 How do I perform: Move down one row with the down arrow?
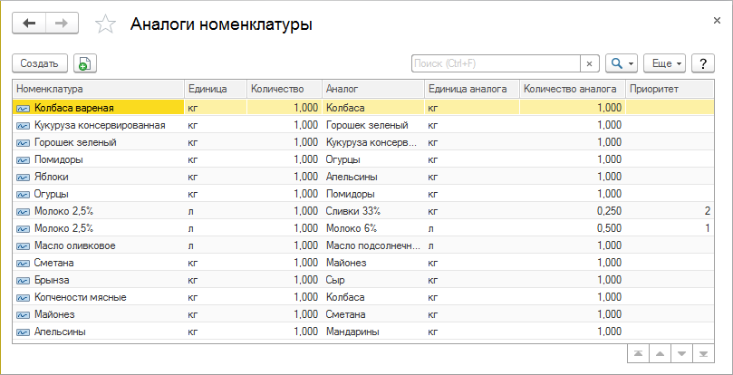pos(681,352)
